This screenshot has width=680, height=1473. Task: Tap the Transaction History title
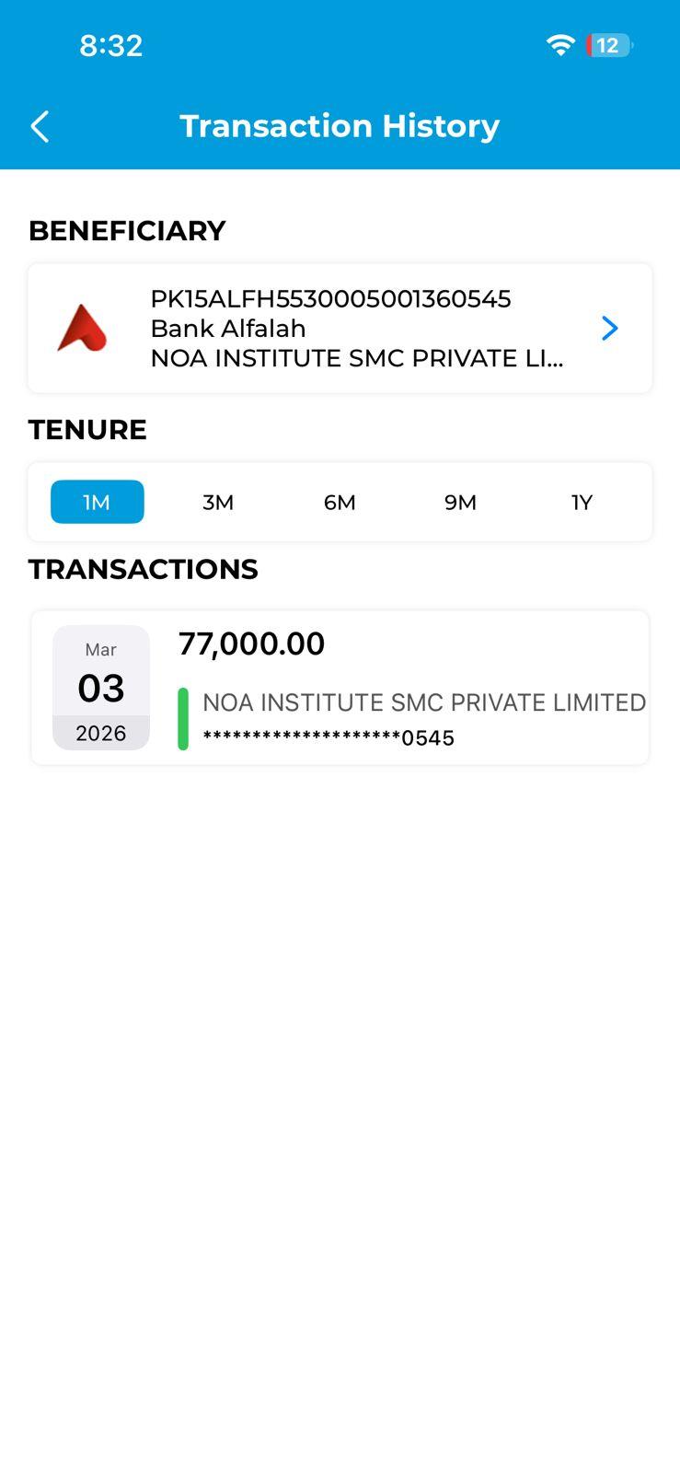click(x=340, y=126)
